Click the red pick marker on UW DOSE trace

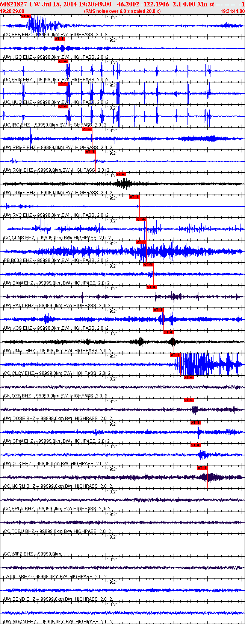click(x=189, y=400)
